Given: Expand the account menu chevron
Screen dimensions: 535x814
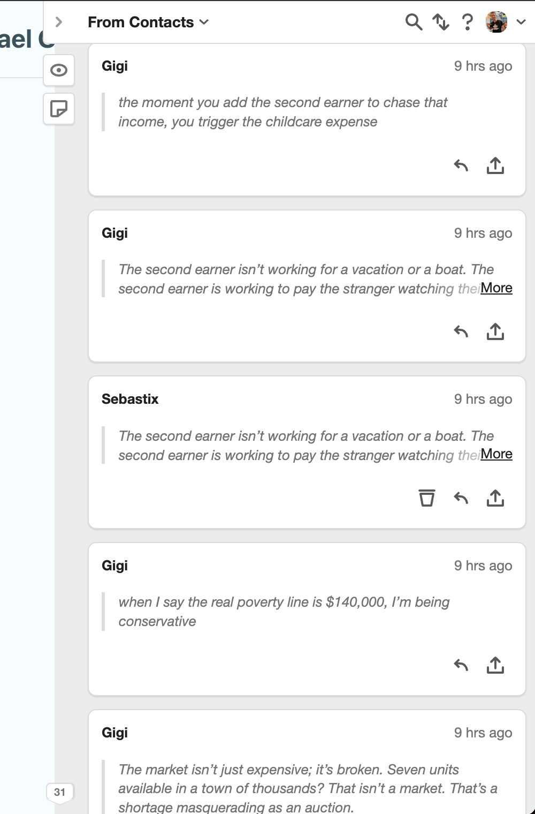Looking at the screenshot, I should pyautogui.click(x=521, y=22).
